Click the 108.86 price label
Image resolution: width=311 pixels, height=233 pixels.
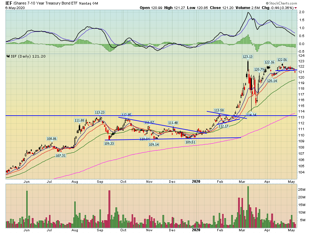(51, 138)
